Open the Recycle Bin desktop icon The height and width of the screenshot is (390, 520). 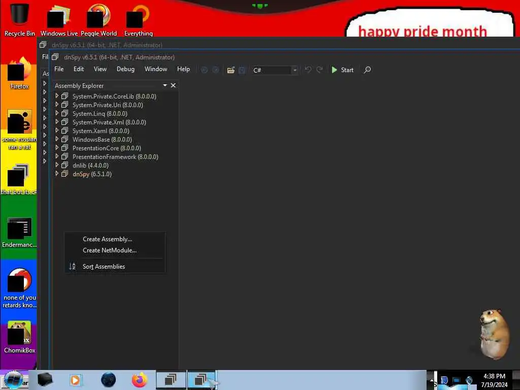point(20,19)
